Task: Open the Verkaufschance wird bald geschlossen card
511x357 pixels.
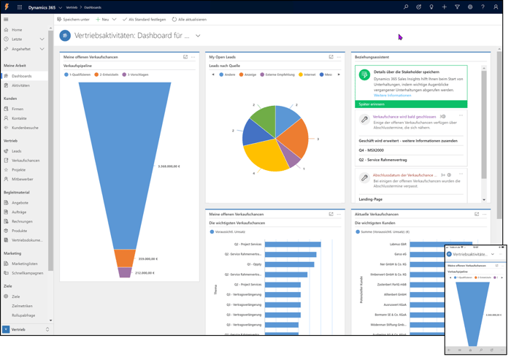Action: click(x=404, y=117)
